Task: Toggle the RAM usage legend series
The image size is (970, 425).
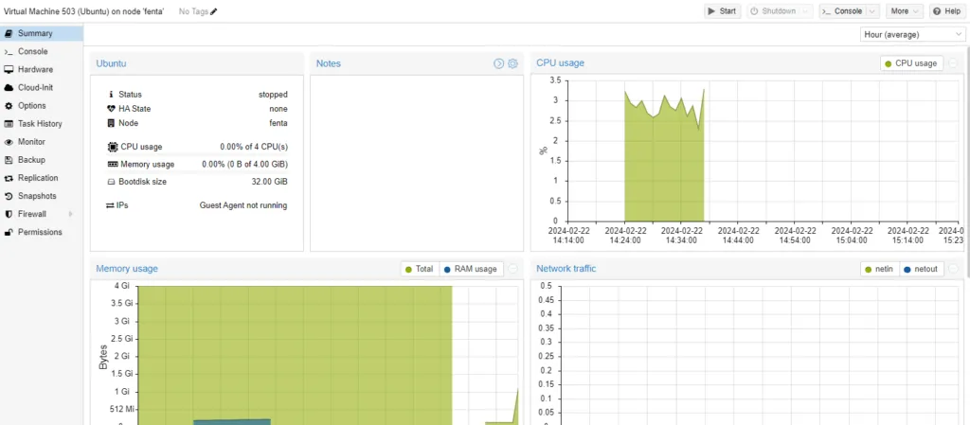Action: pos(471,269)
